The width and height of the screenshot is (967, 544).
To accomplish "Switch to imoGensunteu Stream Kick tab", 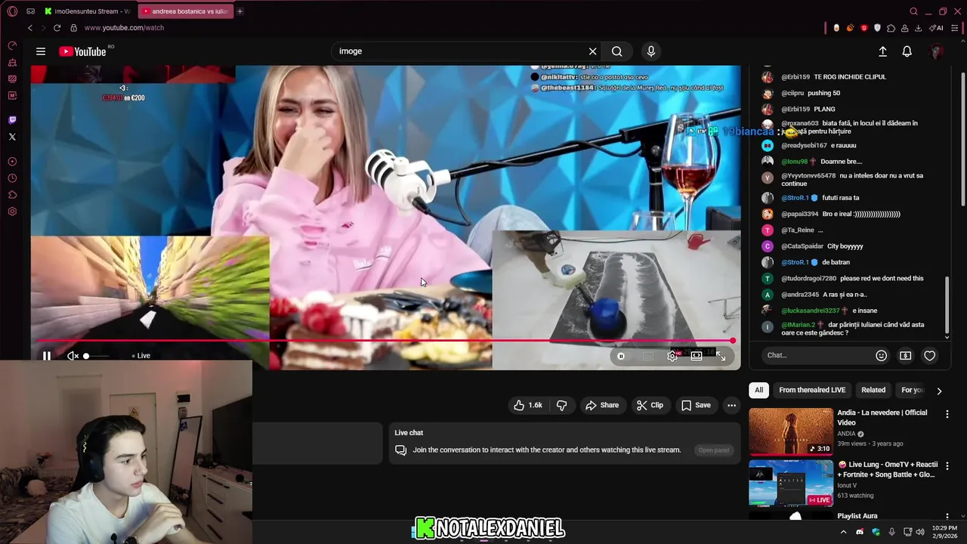I will pyautogui.click(x=88, y=11).
